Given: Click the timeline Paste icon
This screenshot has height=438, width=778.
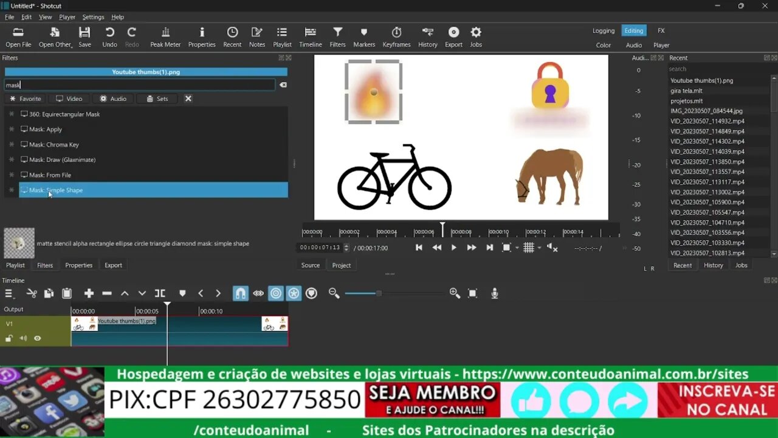Looking at the screenshot, I should [x=67, y=293].
